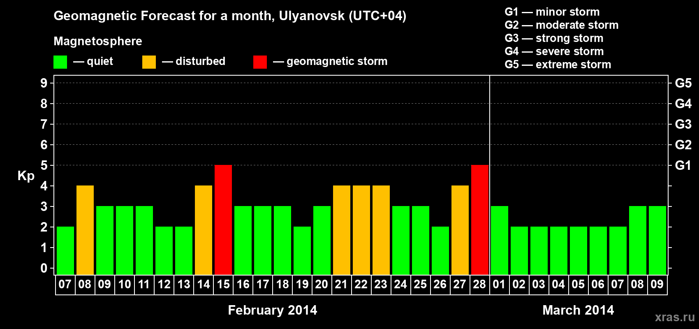Image resolution: width=699 pixels, height=329 pixels.
Task: Select the red bar for February 28
Action: click(x=480, y=220)
